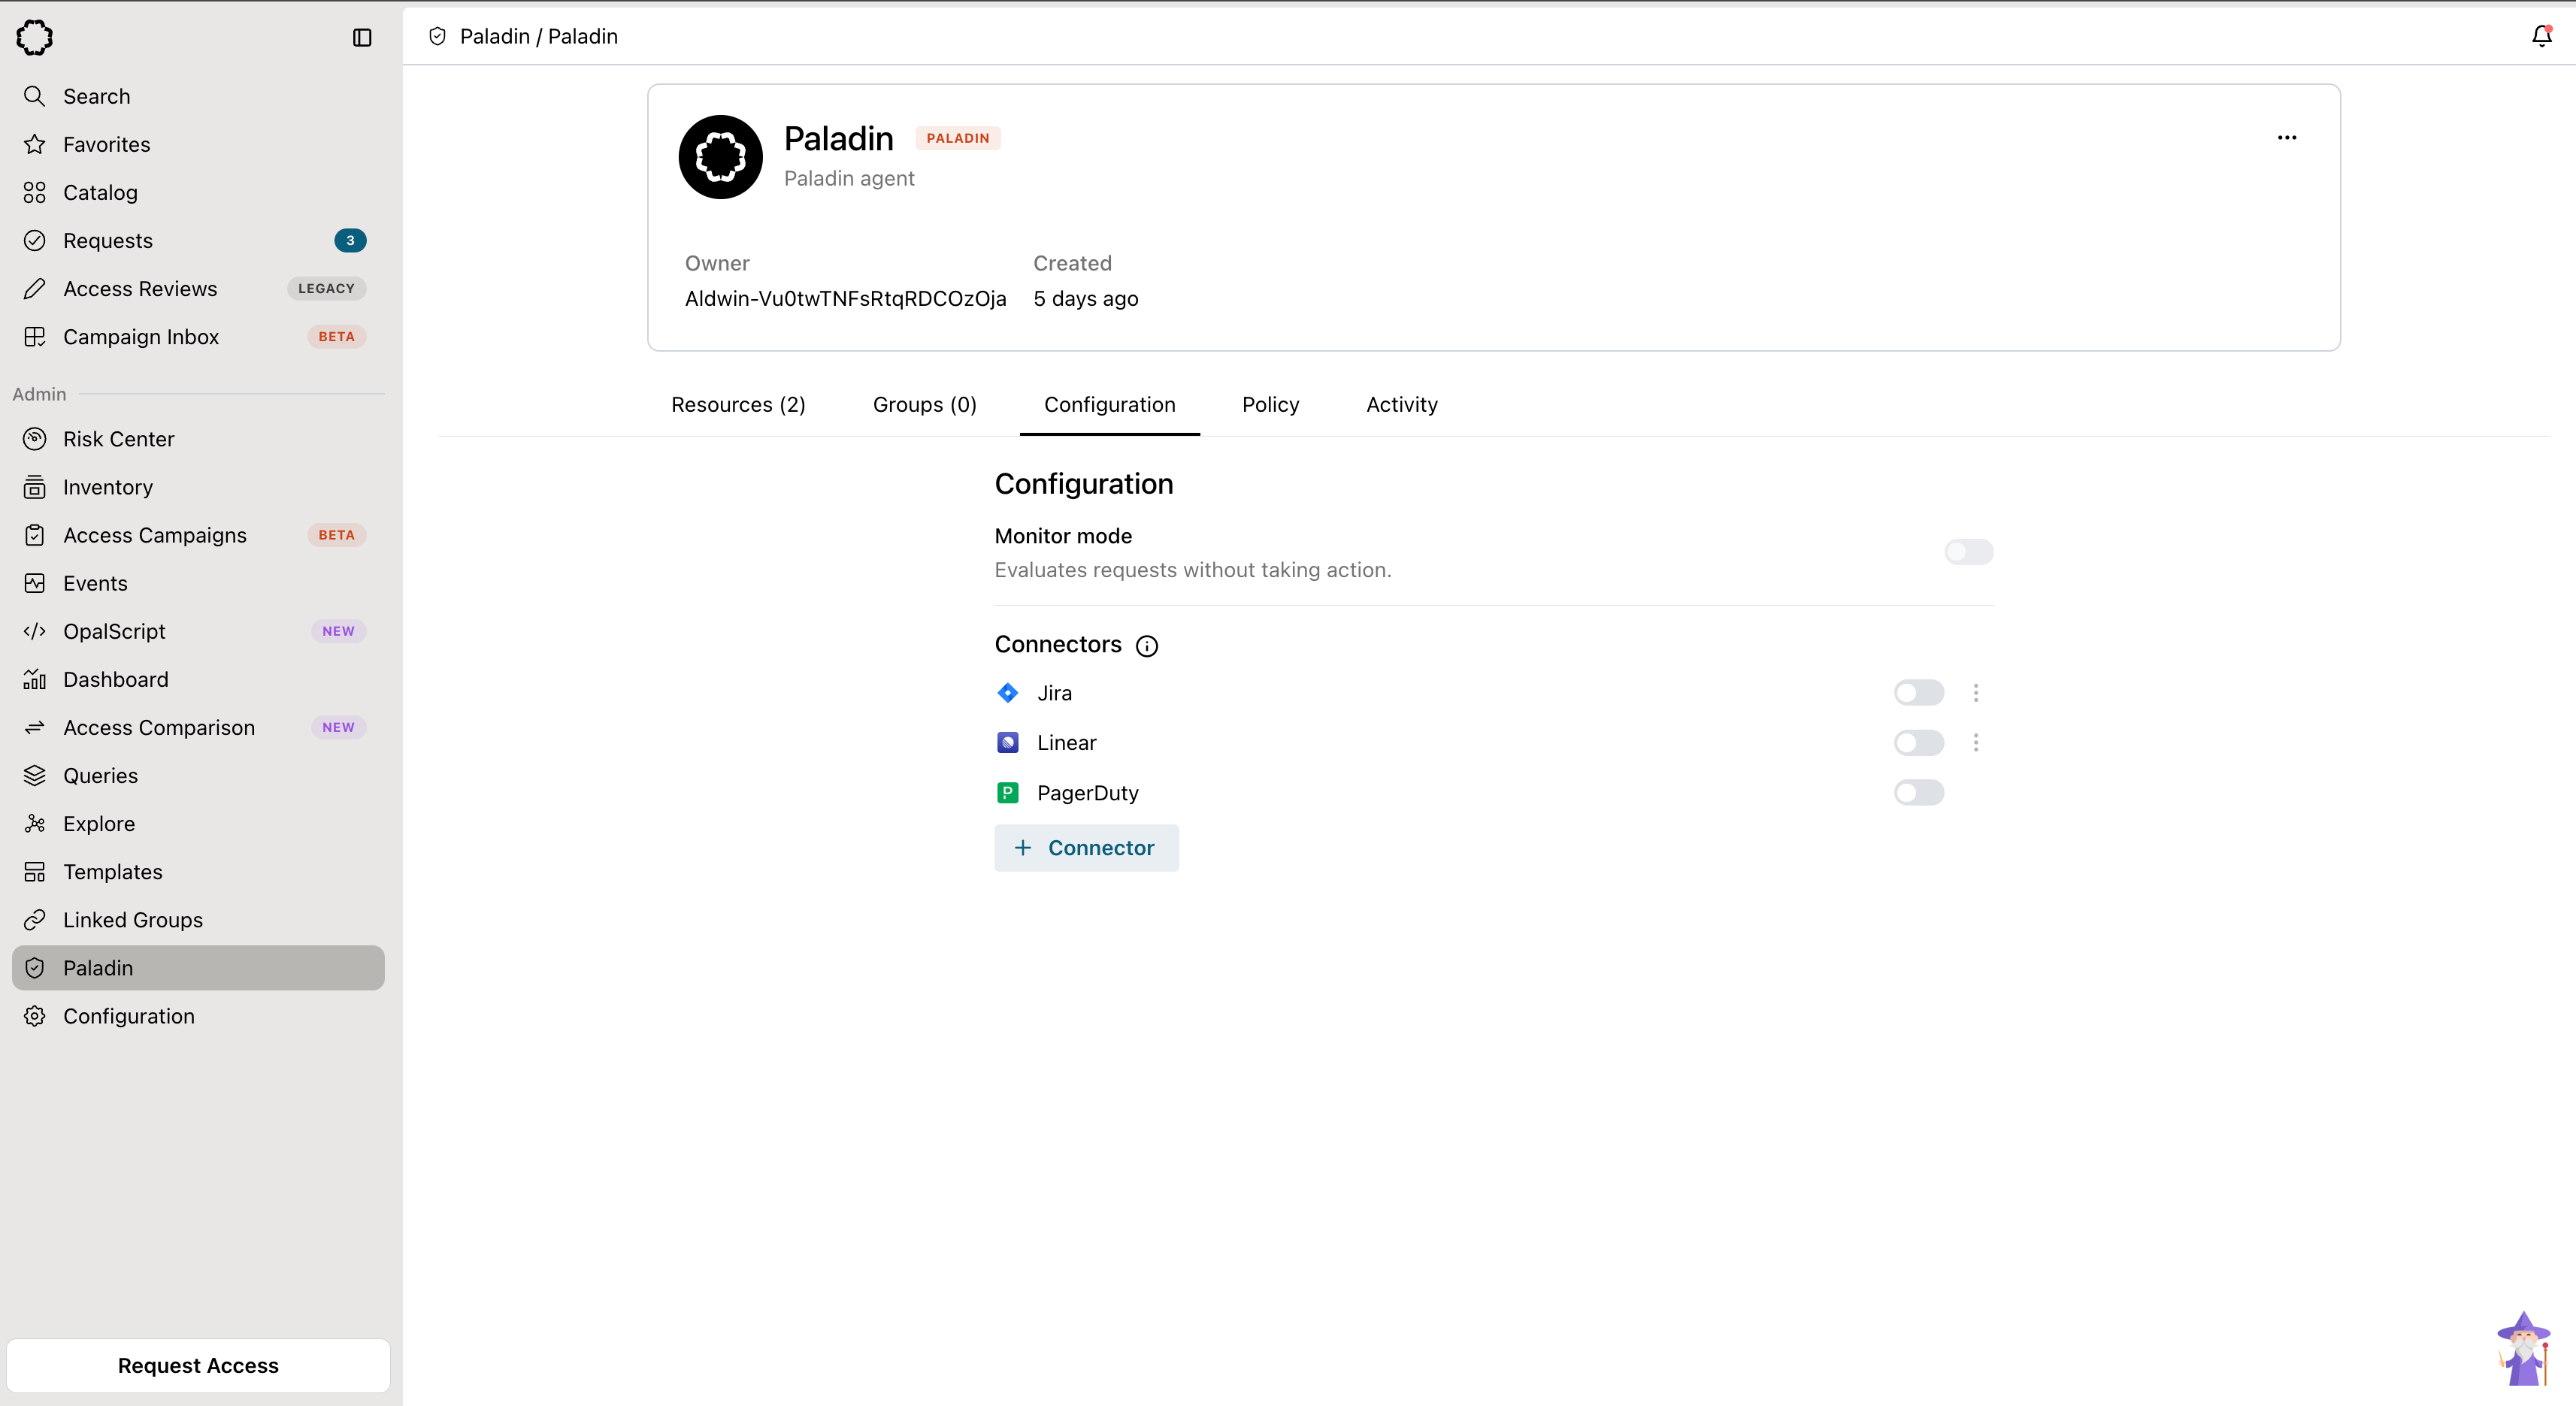Enable the Jira connector toggle
Image resolution: width=2576 pixels, height=1406 pixels.
pyautogui.click(x=1919, y=692)
